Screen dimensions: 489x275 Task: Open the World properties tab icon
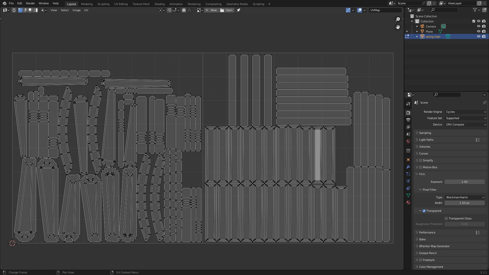(408, 141)
